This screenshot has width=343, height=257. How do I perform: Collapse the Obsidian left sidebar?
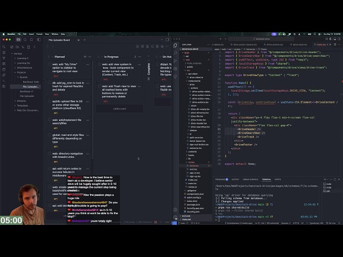click(x=39, y=40)
